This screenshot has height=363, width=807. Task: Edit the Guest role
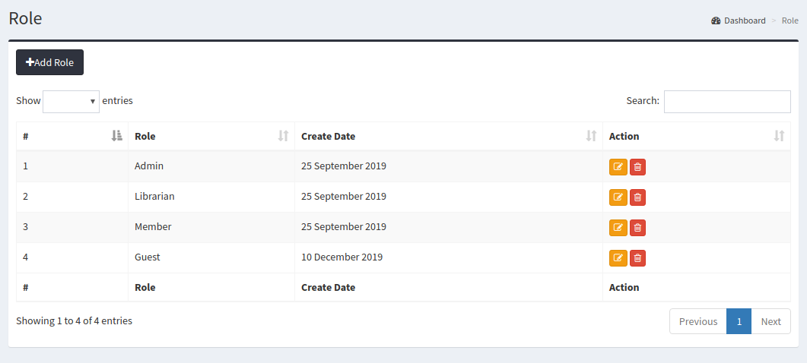[618, 258]
